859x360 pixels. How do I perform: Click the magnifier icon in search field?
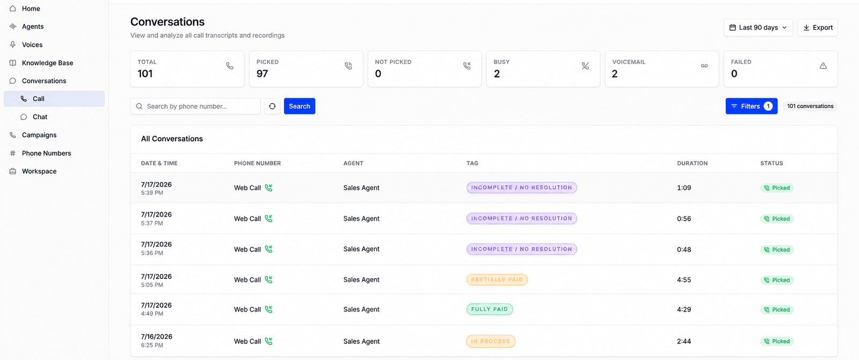click(x=140, y=106)
